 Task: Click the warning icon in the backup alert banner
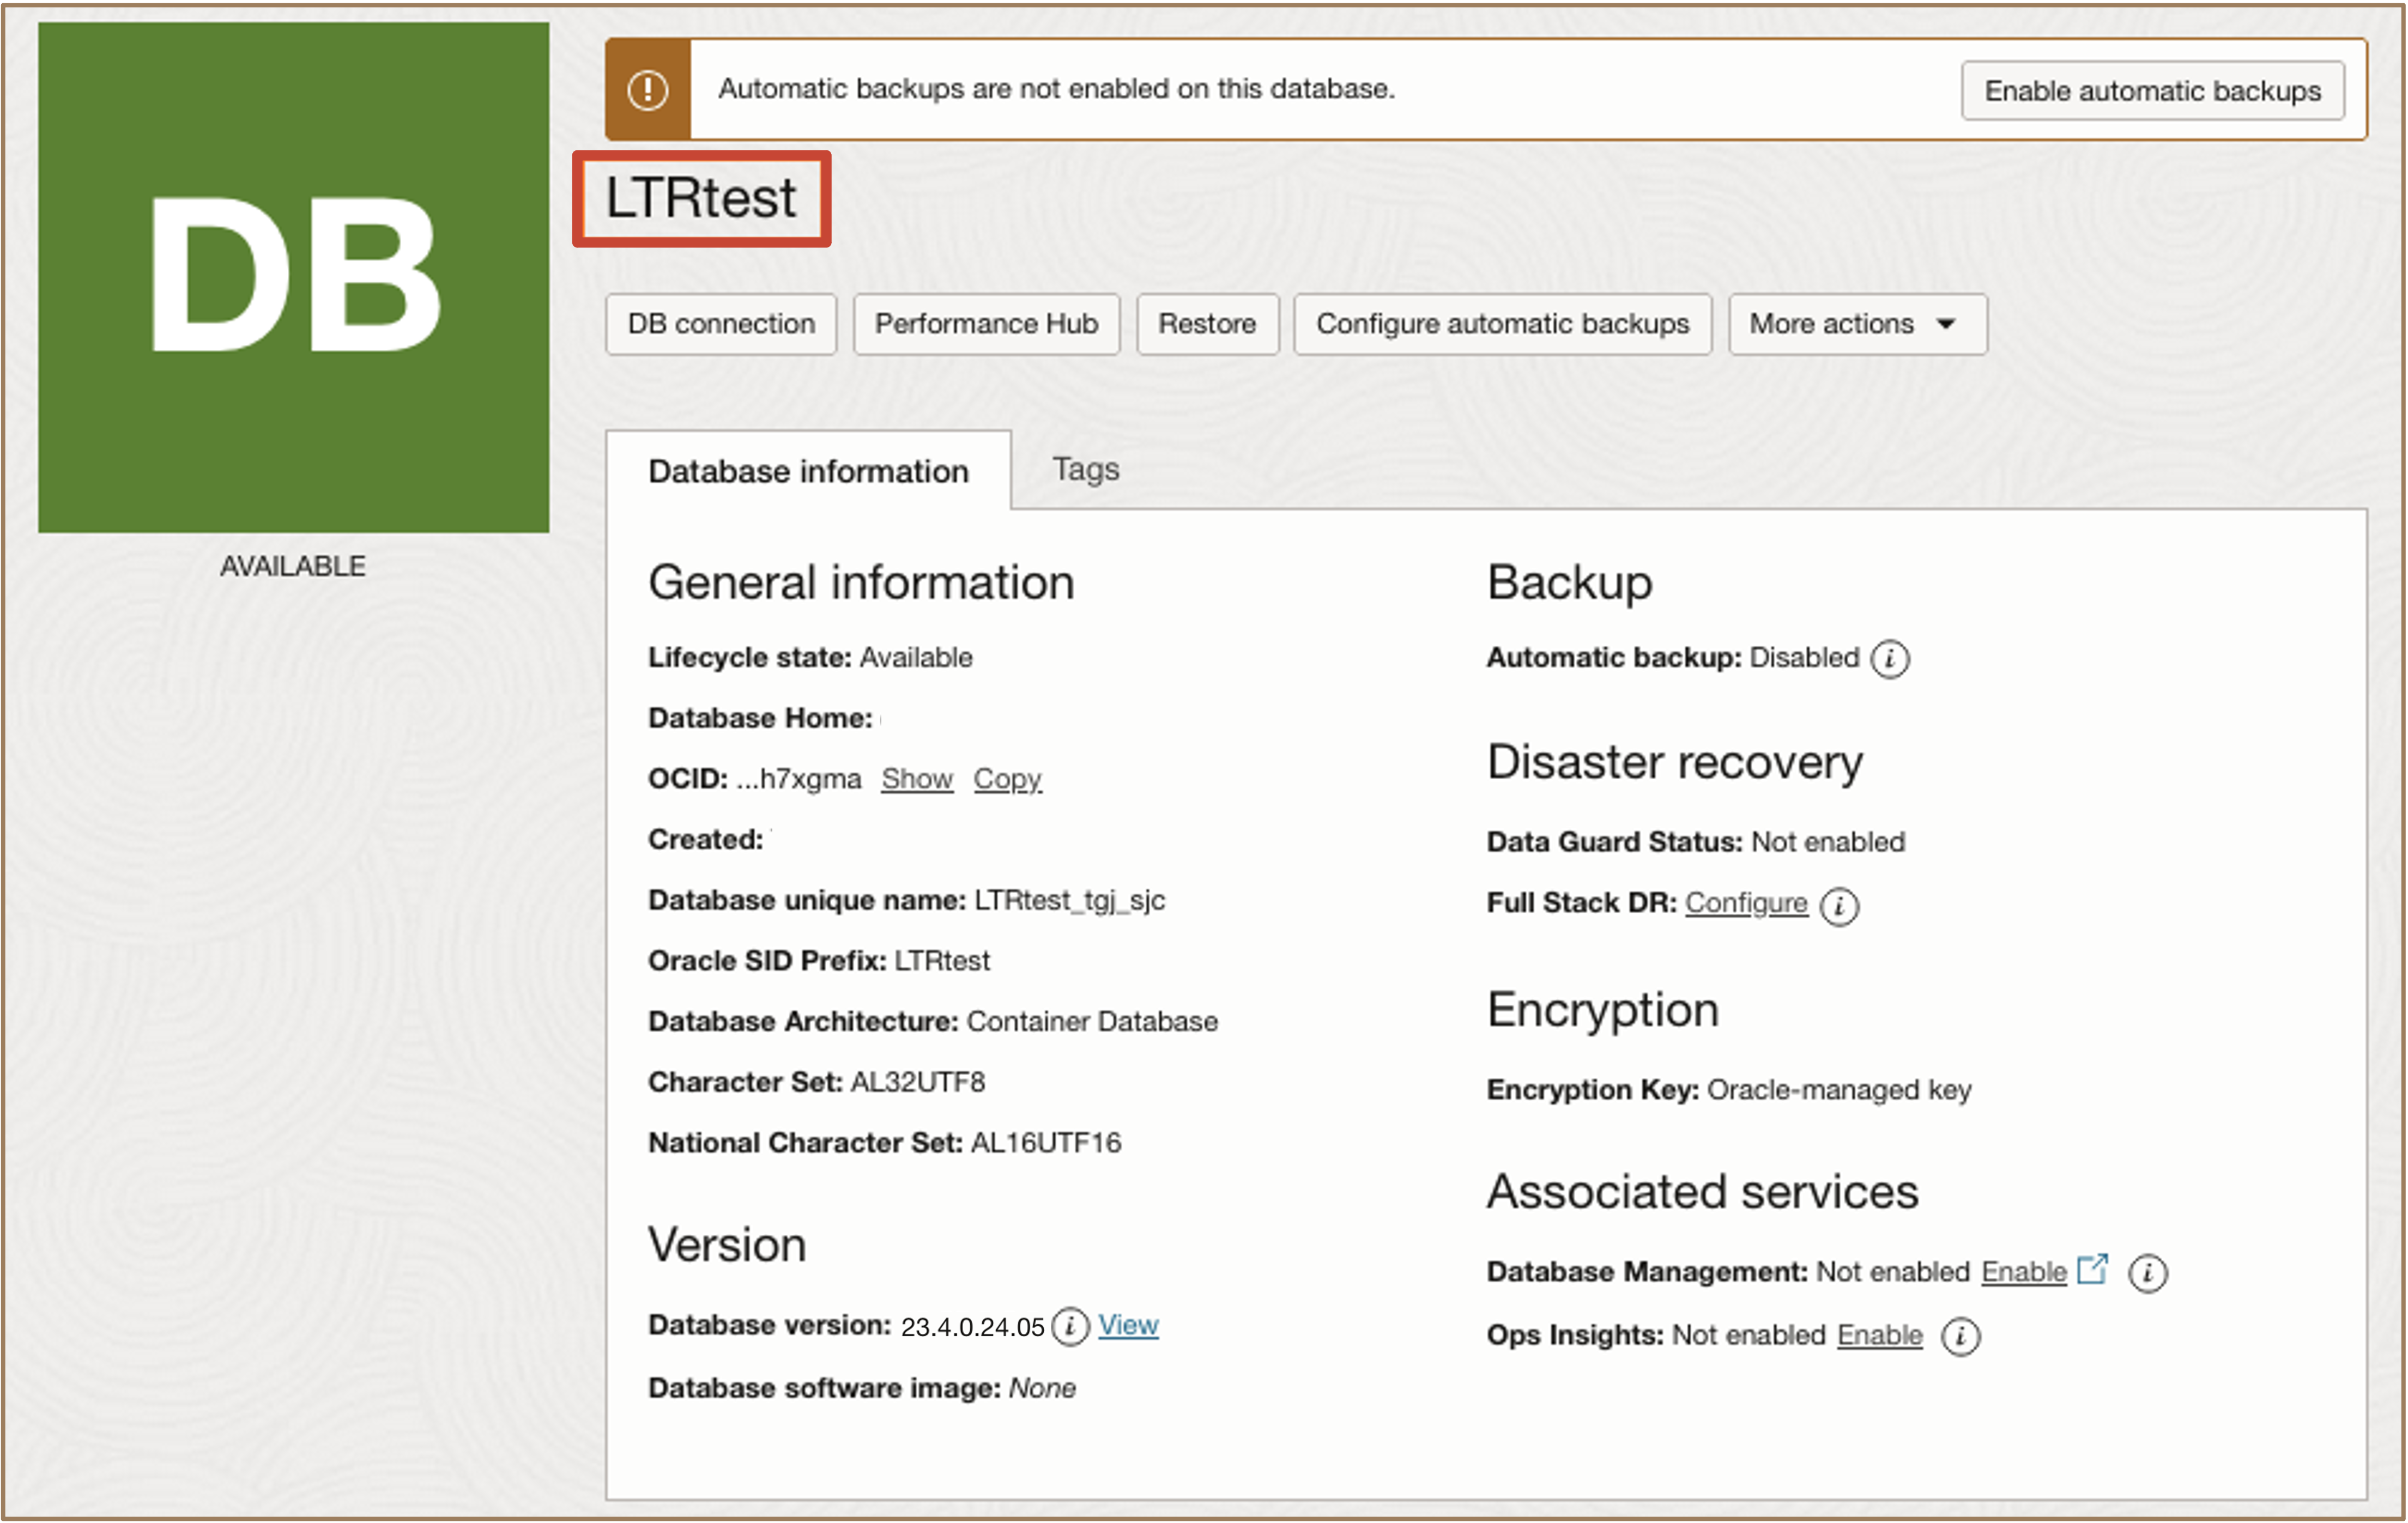tap(649, 89)
